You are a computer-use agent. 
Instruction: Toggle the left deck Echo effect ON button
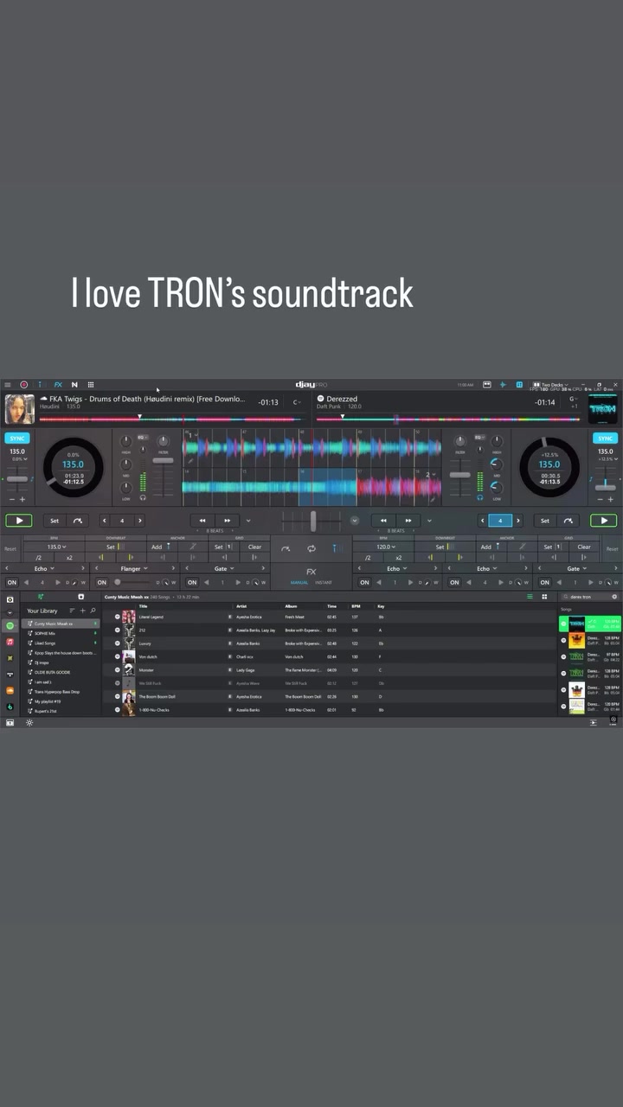(12, 582)
